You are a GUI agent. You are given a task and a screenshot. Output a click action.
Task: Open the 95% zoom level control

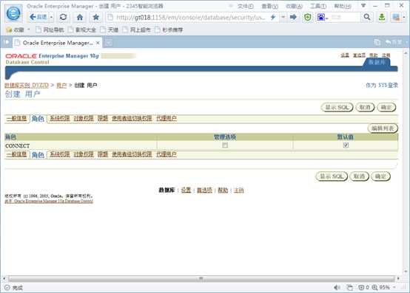(384, 288)
